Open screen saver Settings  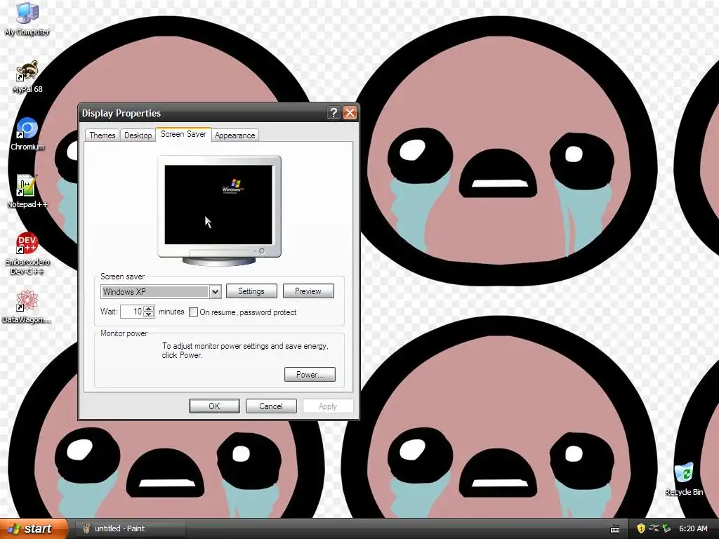click(251, 291)
